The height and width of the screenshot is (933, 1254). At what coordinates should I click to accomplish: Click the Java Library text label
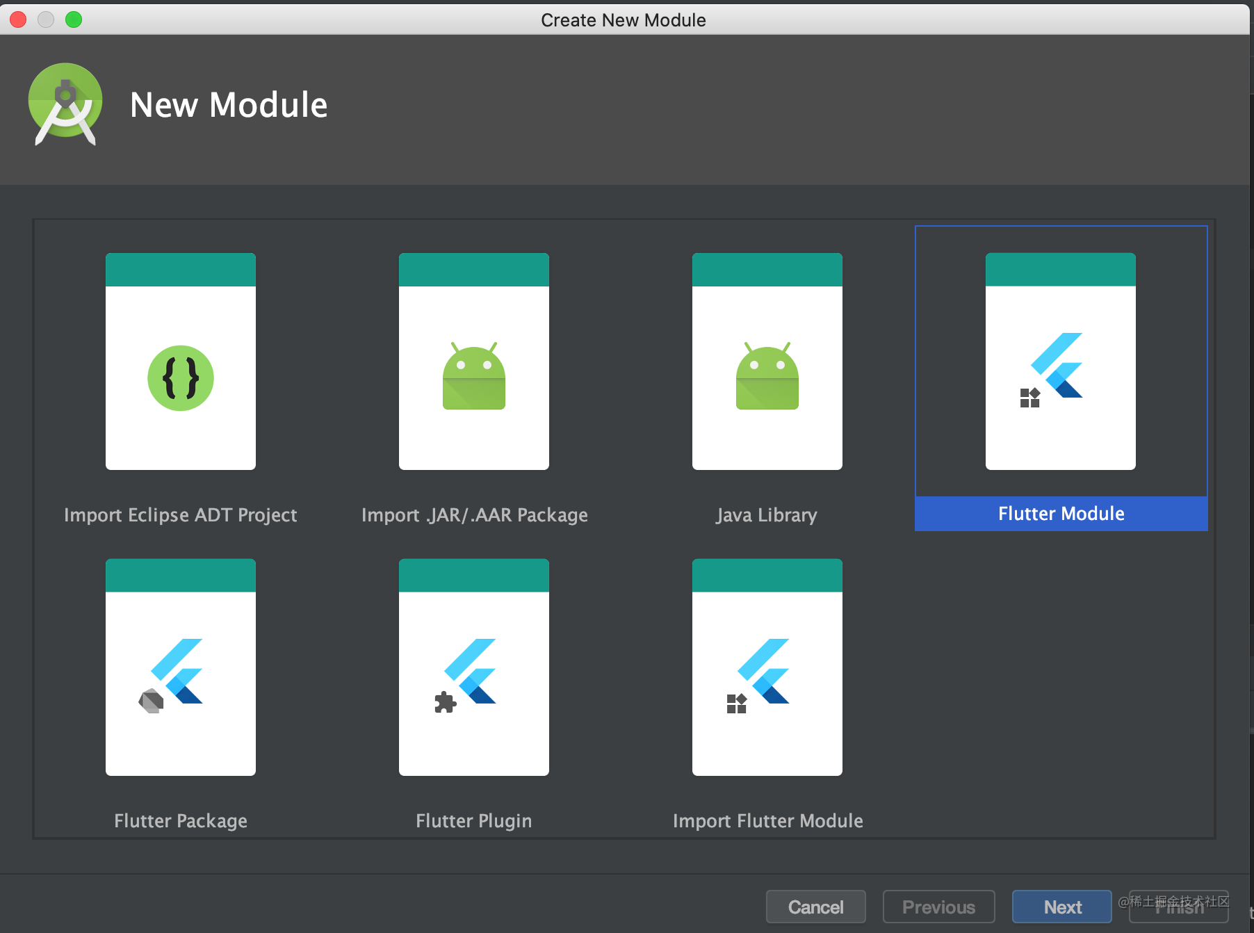[767, 514]
